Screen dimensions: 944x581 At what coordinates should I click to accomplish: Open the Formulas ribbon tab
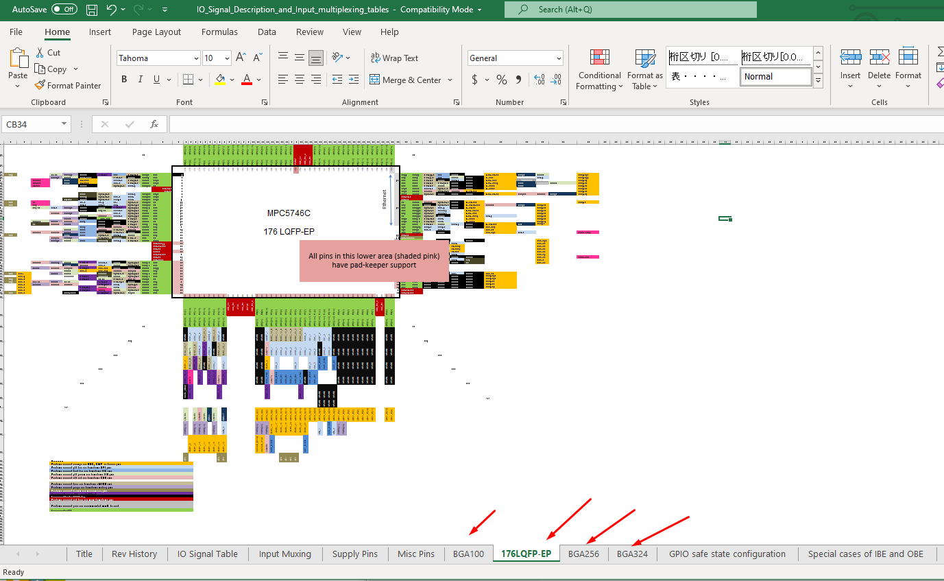(219, 32)
